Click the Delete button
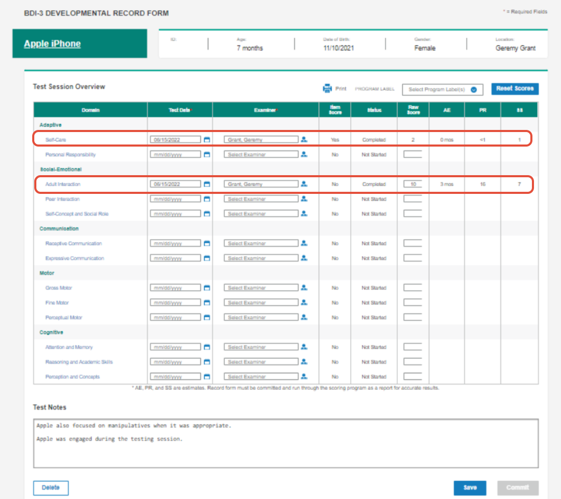561x499 pixels. [51, 488]
